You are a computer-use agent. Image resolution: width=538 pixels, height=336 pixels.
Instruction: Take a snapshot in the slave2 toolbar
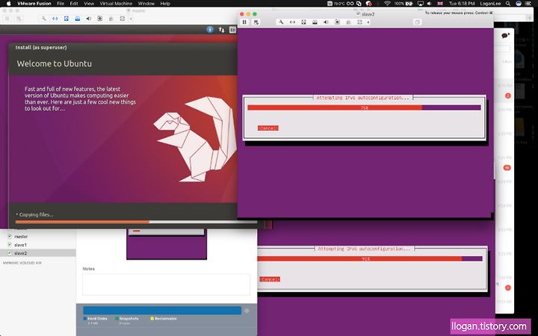(x=256, y=22)
